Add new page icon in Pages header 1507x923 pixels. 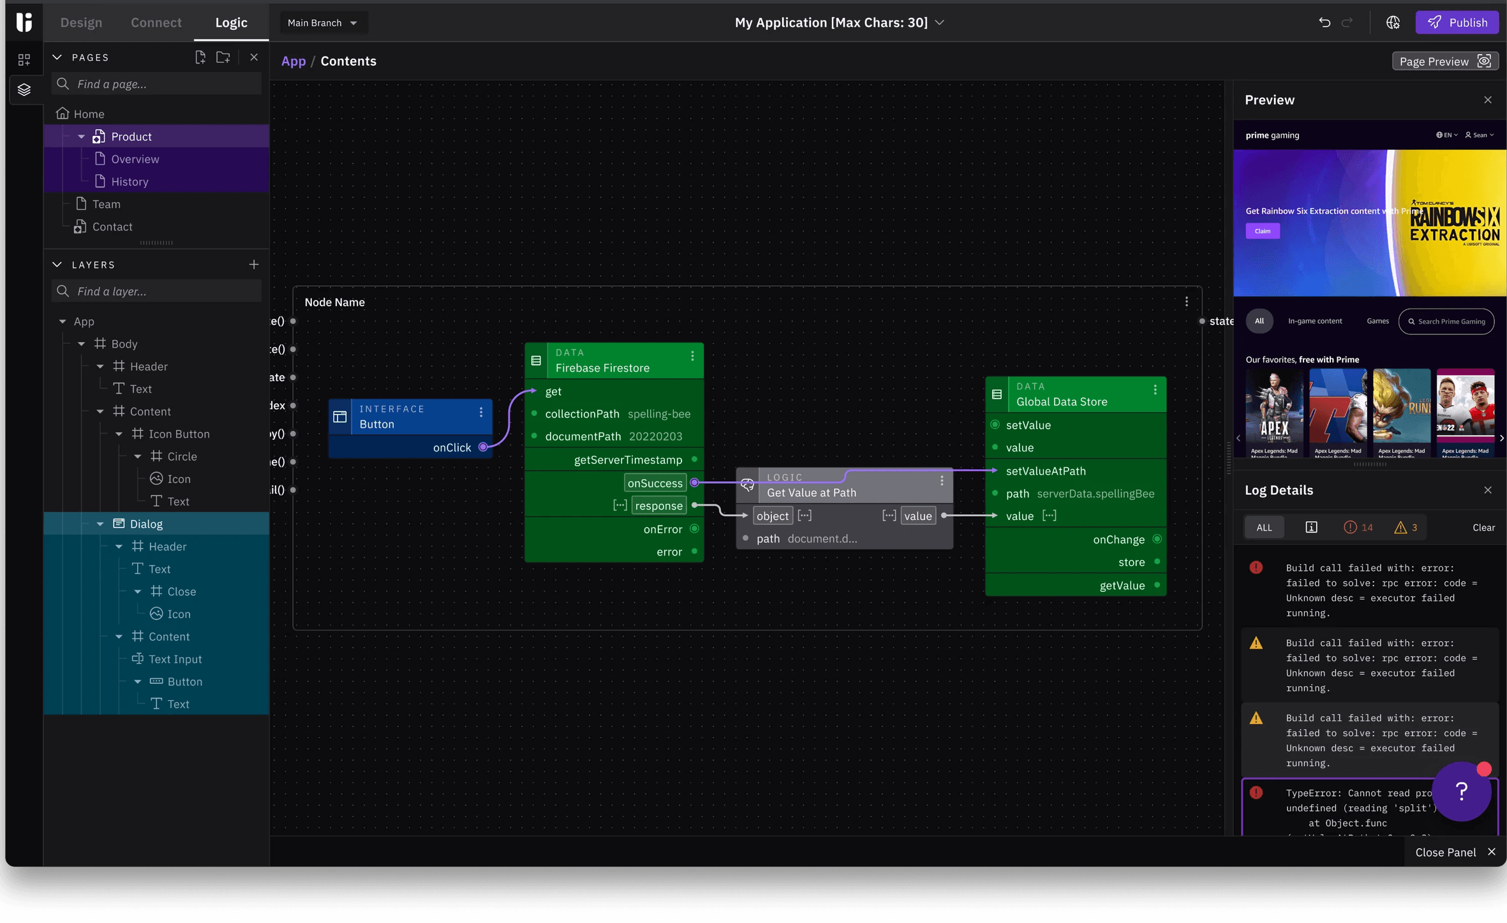click(x=200, y=57)
